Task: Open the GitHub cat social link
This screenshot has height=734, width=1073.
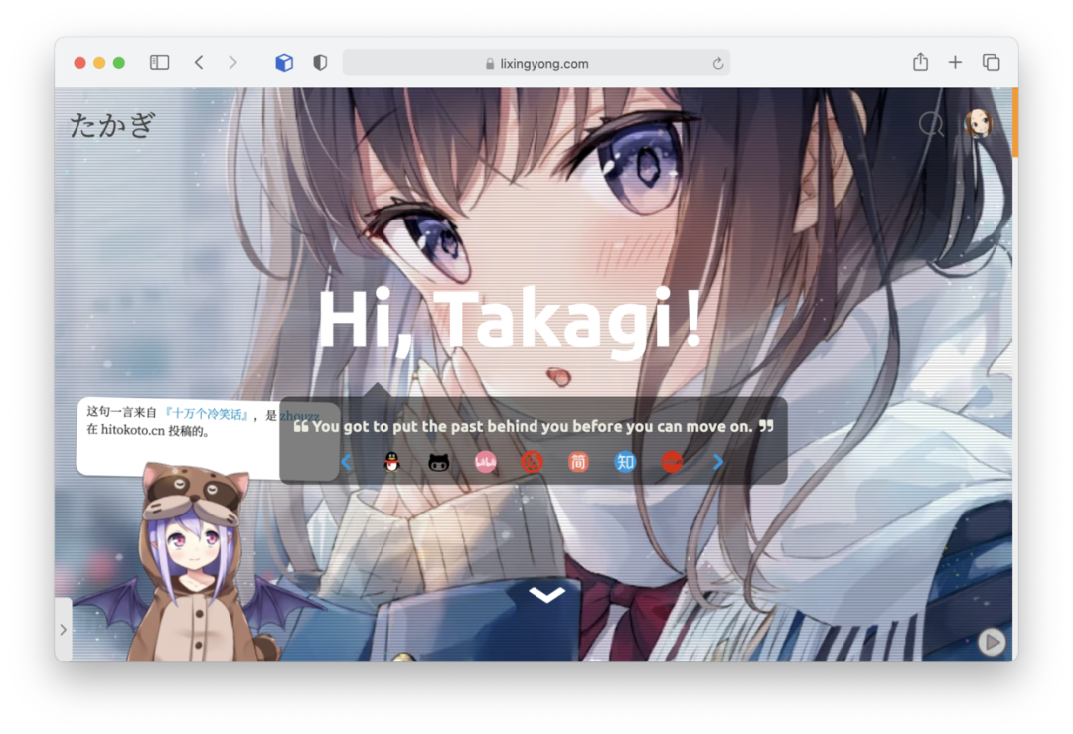Action: 439,463
